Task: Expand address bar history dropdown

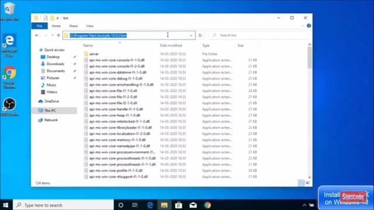Action: (191, 36)
